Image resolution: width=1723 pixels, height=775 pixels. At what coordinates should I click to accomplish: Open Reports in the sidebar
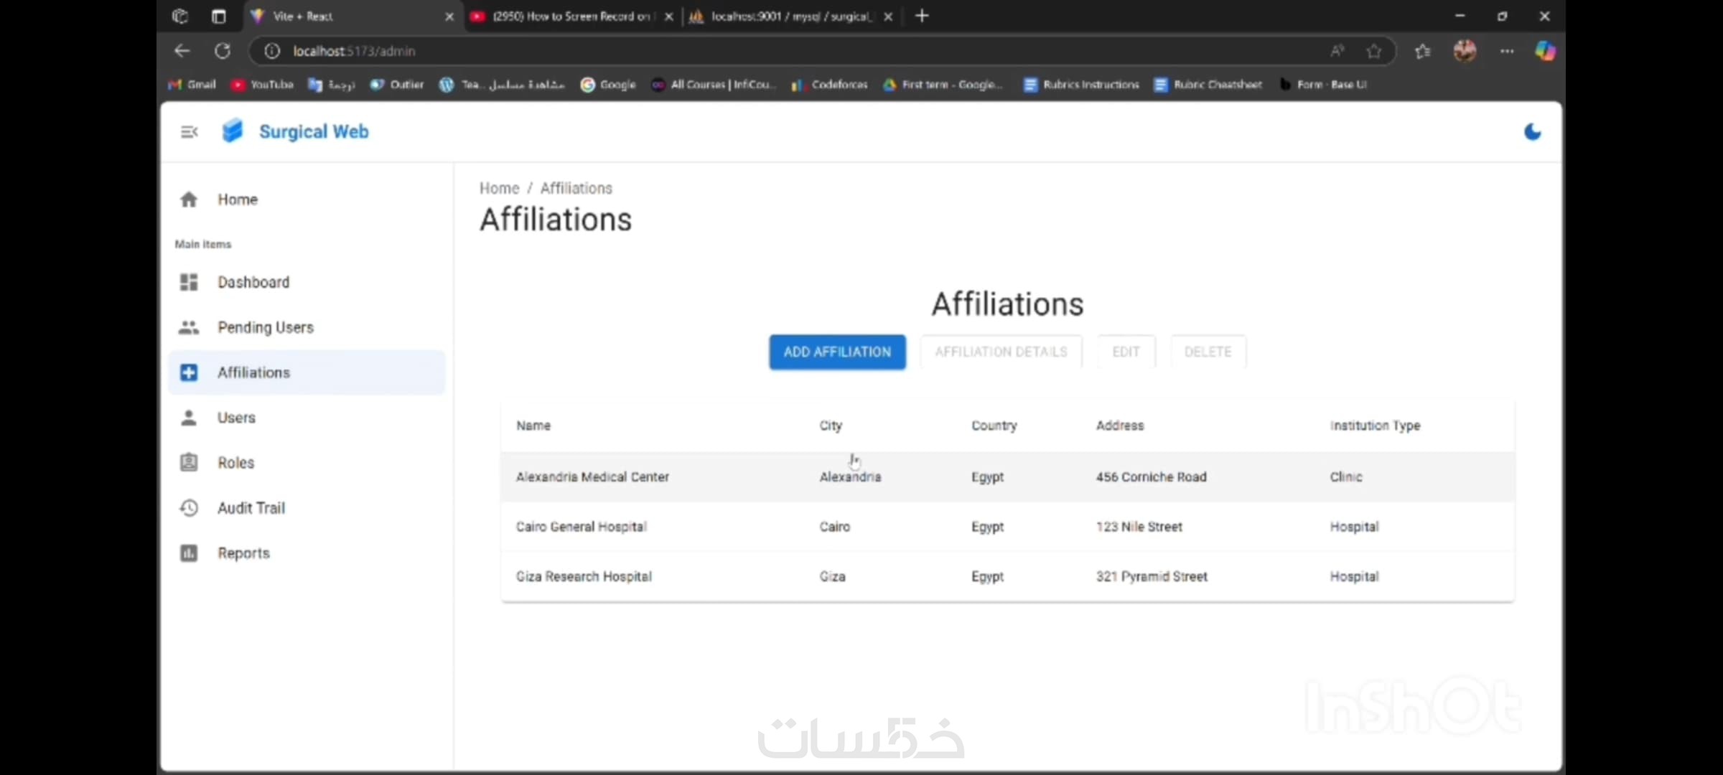pos(243,553)
